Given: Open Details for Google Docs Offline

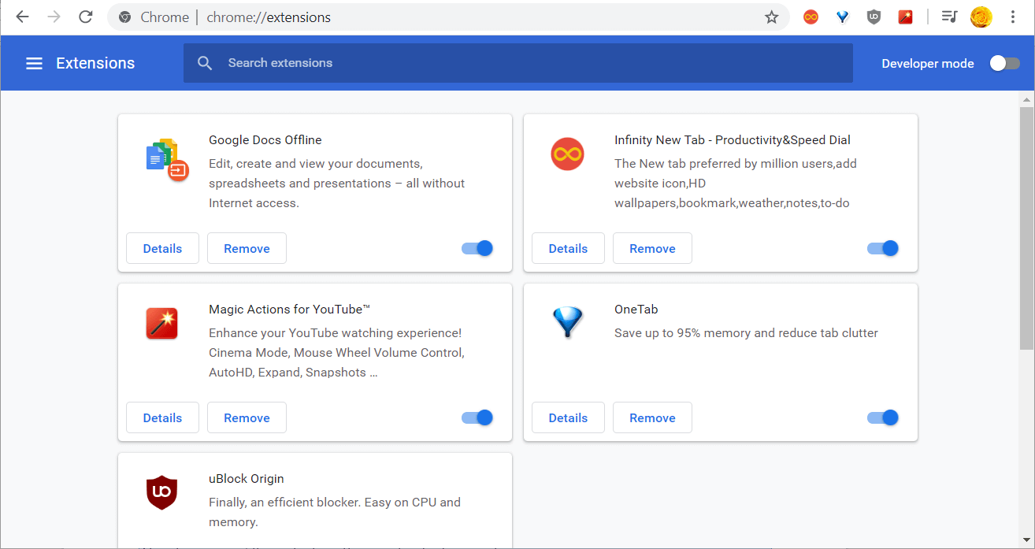Looking at the screenshot, I should point(162,248).
